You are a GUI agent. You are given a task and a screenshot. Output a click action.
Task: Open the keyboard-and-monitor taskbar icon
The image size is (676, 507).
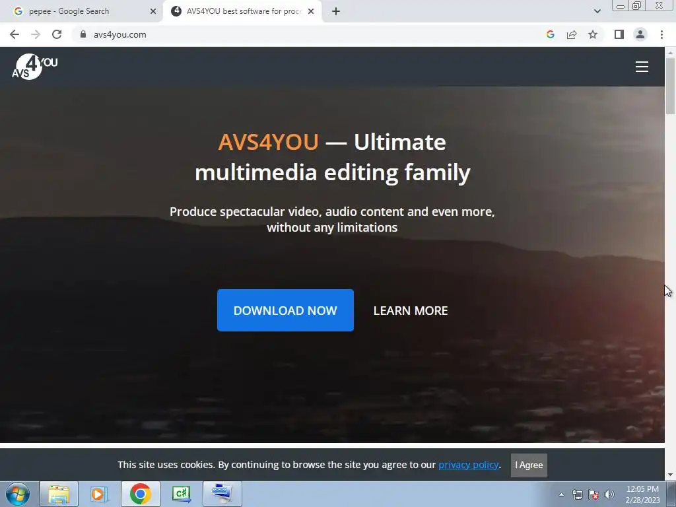coord(222,494)
